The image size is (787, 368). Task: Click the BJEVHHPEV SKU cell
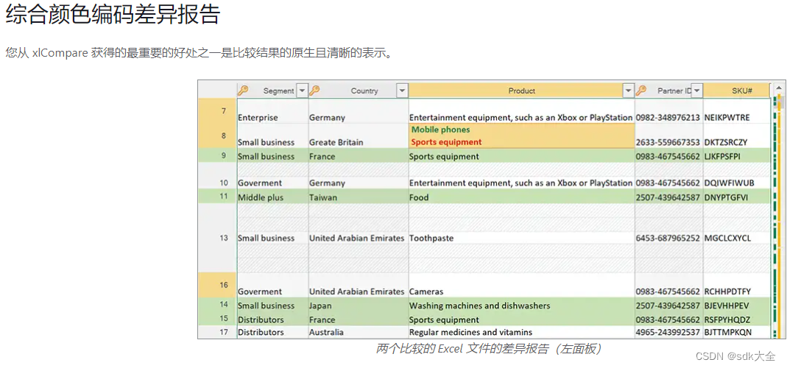[736, 305]
